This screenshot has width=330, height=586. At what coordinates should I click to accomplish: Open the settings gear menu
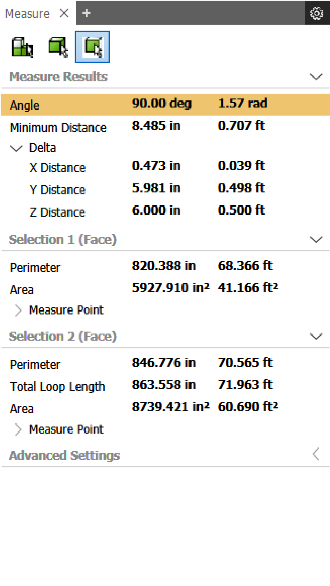tap(317, 13)
